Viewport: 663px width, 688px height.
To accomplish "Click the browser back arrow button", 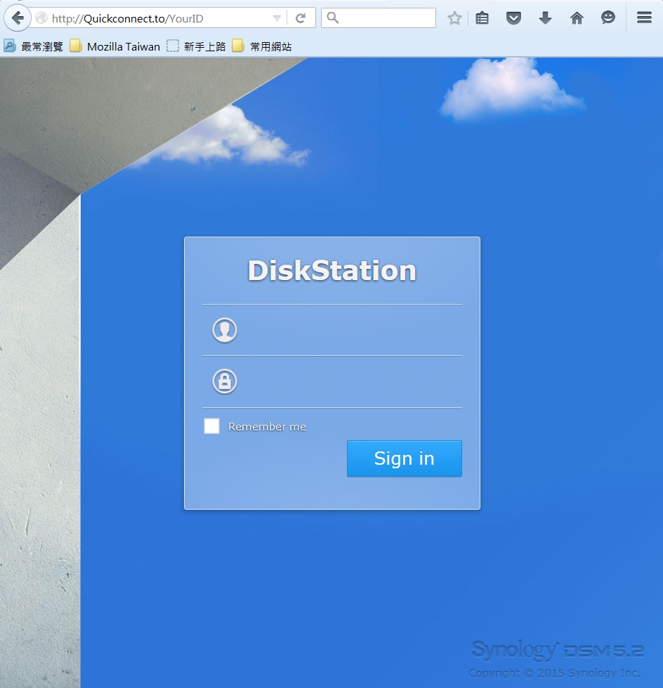I will tap(17, 18).
